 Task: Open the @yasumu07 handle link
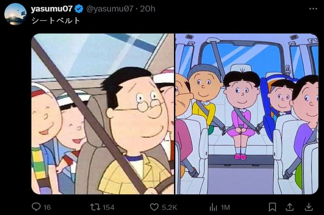pyautogui.click(x=110, y=9)
